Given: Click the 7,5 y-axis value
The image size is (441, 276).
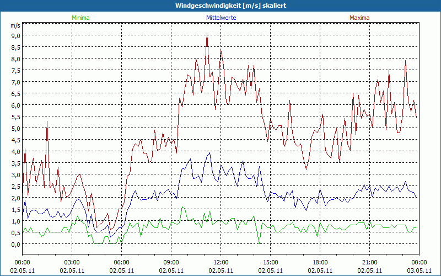Looking at the screenshot, I should pyautogui.click(x=16, y=71).
